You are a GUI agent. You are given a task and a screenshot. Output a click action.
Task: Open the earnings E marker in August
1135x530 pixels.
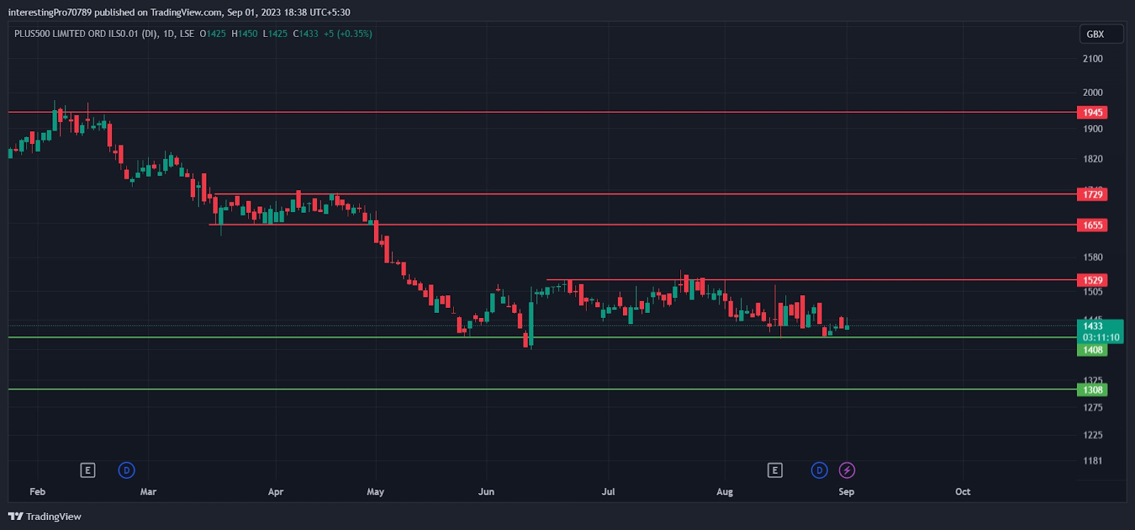(x=775, y=470)
